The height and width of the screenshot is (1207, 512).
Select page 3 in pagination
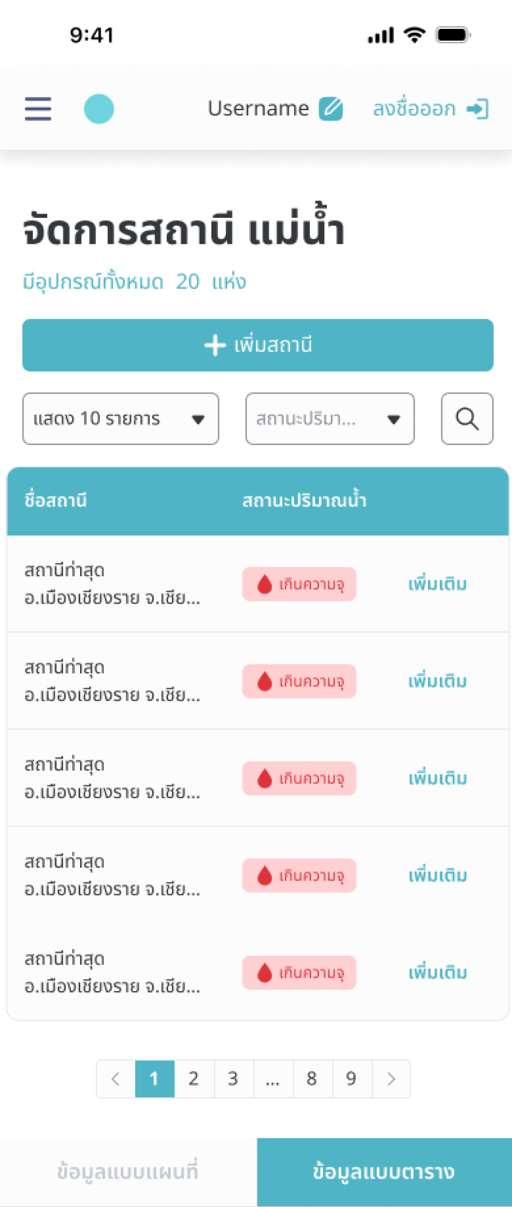pos(233,1079)
